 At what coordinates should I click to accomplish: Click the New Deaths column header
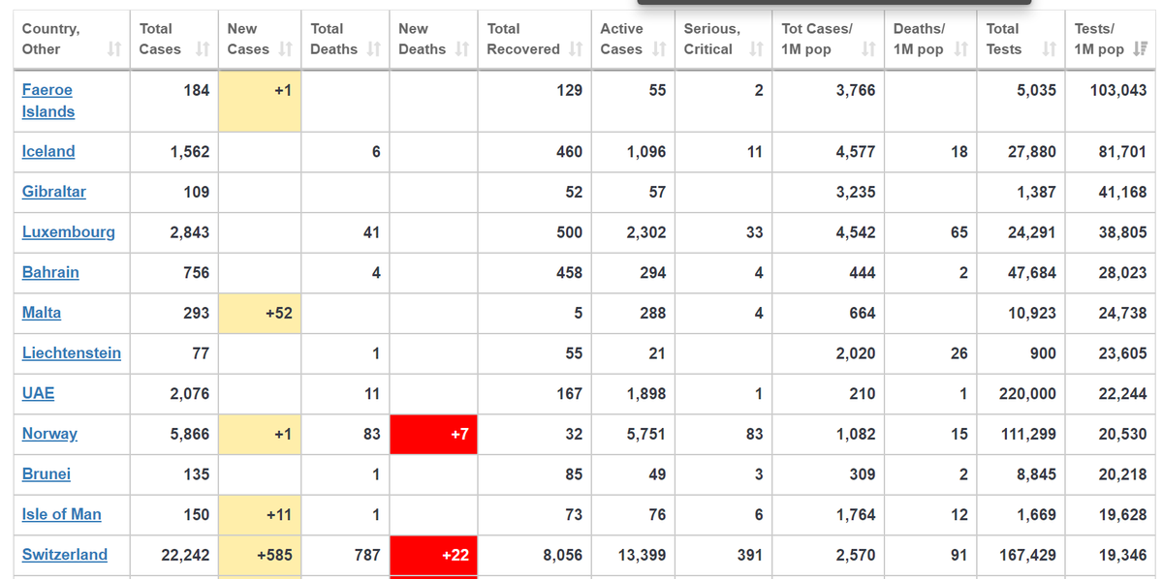(434, 39)
